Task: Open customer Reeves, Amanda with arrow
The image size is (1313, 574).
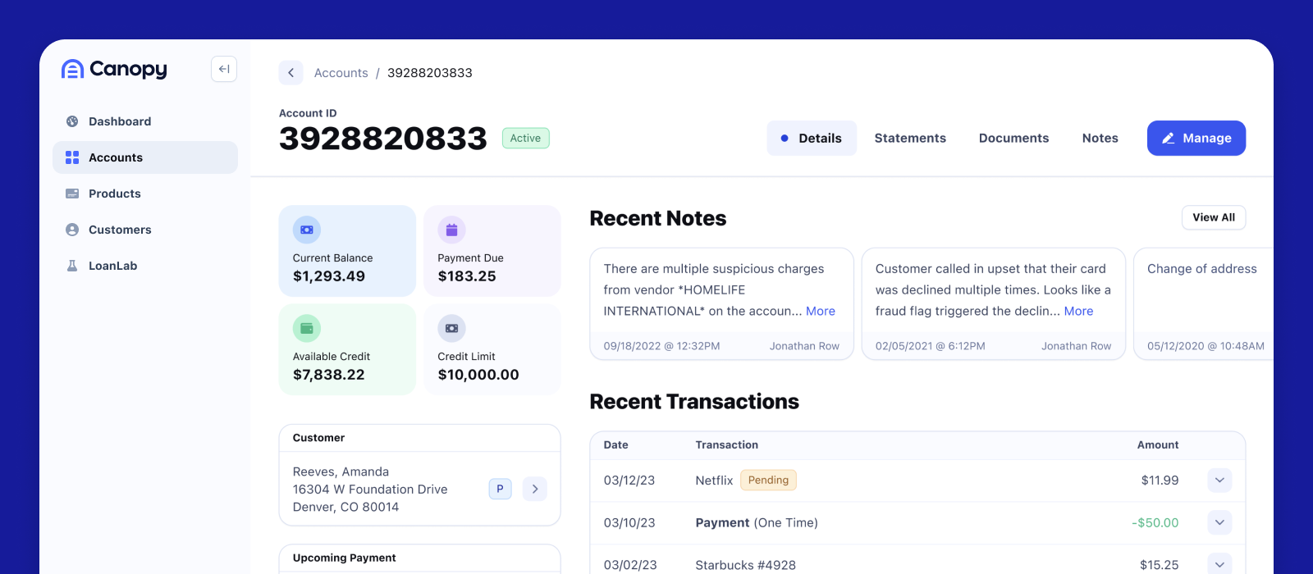Action: coord(535,489)
